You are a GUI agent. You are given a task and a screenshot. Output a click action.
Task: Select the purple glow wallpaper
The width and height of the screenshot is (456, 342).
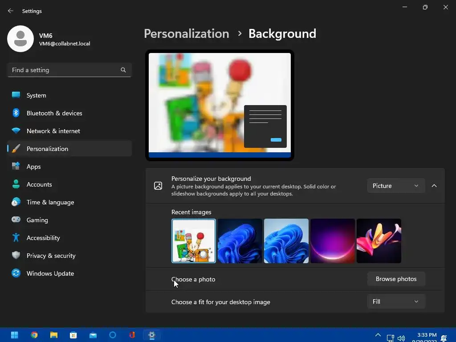tap(332, 241)
